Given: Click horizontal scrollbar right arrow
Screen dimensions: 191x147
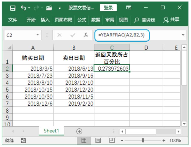Looking at the screenshot, I should 178,132.
